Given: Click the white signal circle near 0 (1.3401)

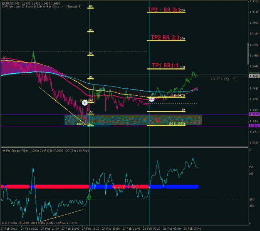Looking at the screenshot, I should pyautogui.click(x=151, y=99).
